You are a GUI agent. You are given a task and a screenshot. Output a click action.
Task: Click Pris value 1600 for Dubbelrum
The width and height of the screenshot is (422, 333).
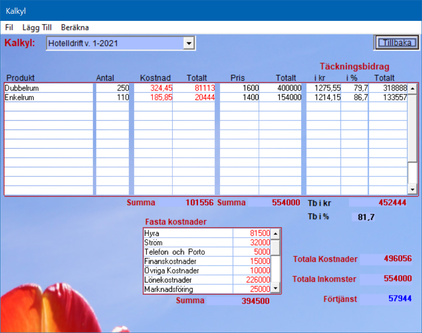239,88
